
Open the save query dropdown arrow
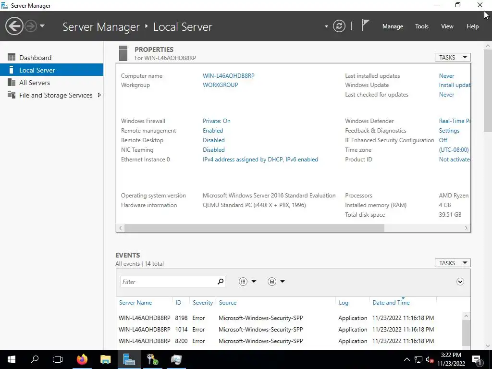tap(283, 282)
